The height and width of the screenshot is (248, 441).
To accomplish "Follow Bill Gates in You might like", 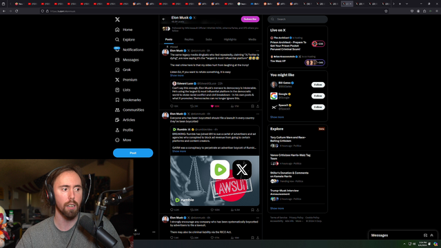I will 318,85.
